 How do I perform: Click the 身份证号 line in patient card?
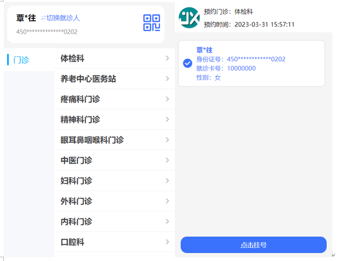pyautogui.click(x=241, y=59)
